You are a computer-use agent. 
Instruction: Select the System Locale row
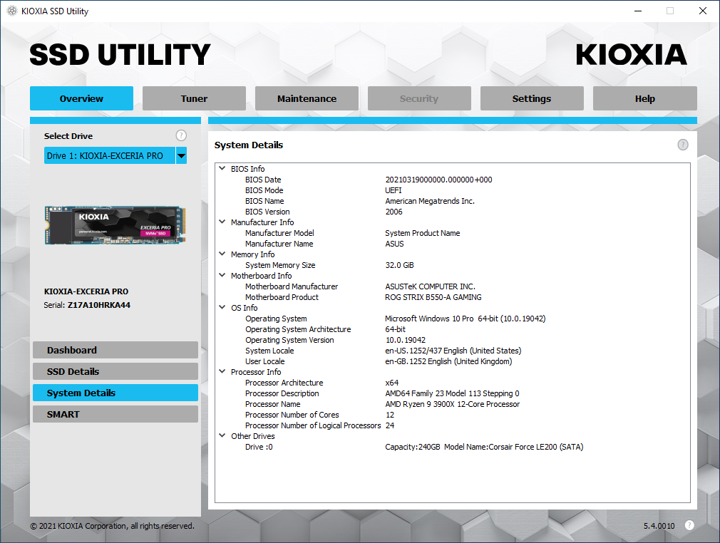coord(452,351)
